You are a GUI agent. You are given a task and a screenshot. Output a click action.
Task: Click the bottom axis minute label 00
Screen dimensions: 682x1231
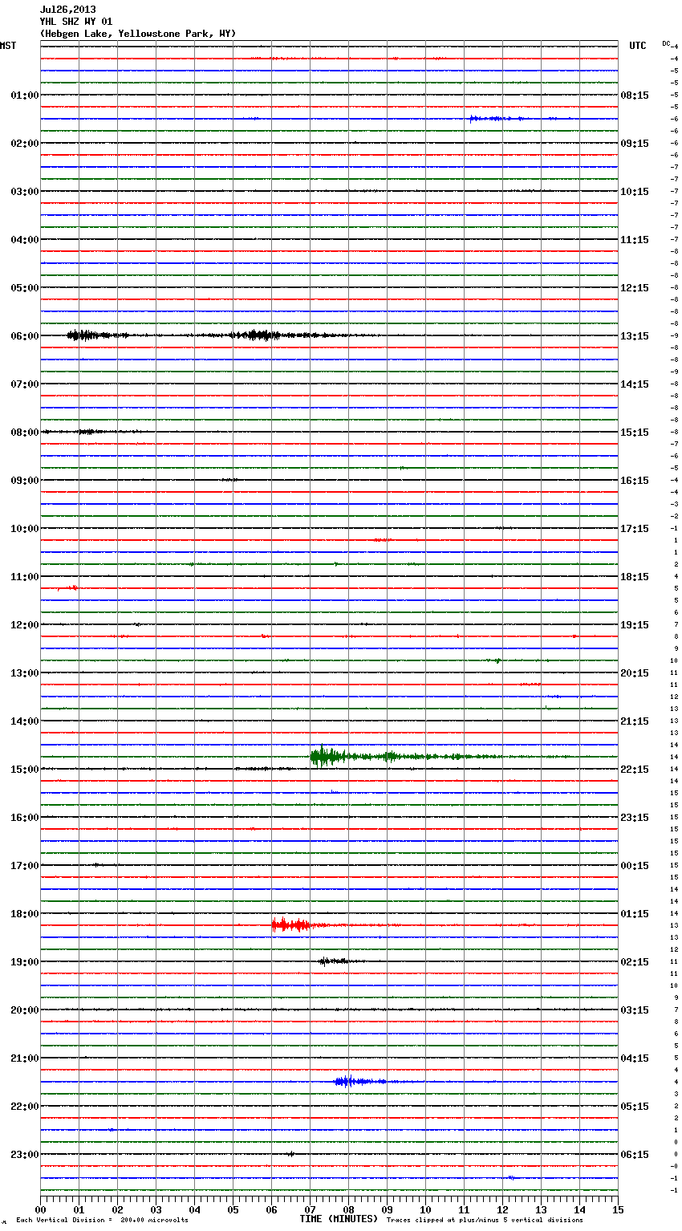click(x=40, y=1209)
